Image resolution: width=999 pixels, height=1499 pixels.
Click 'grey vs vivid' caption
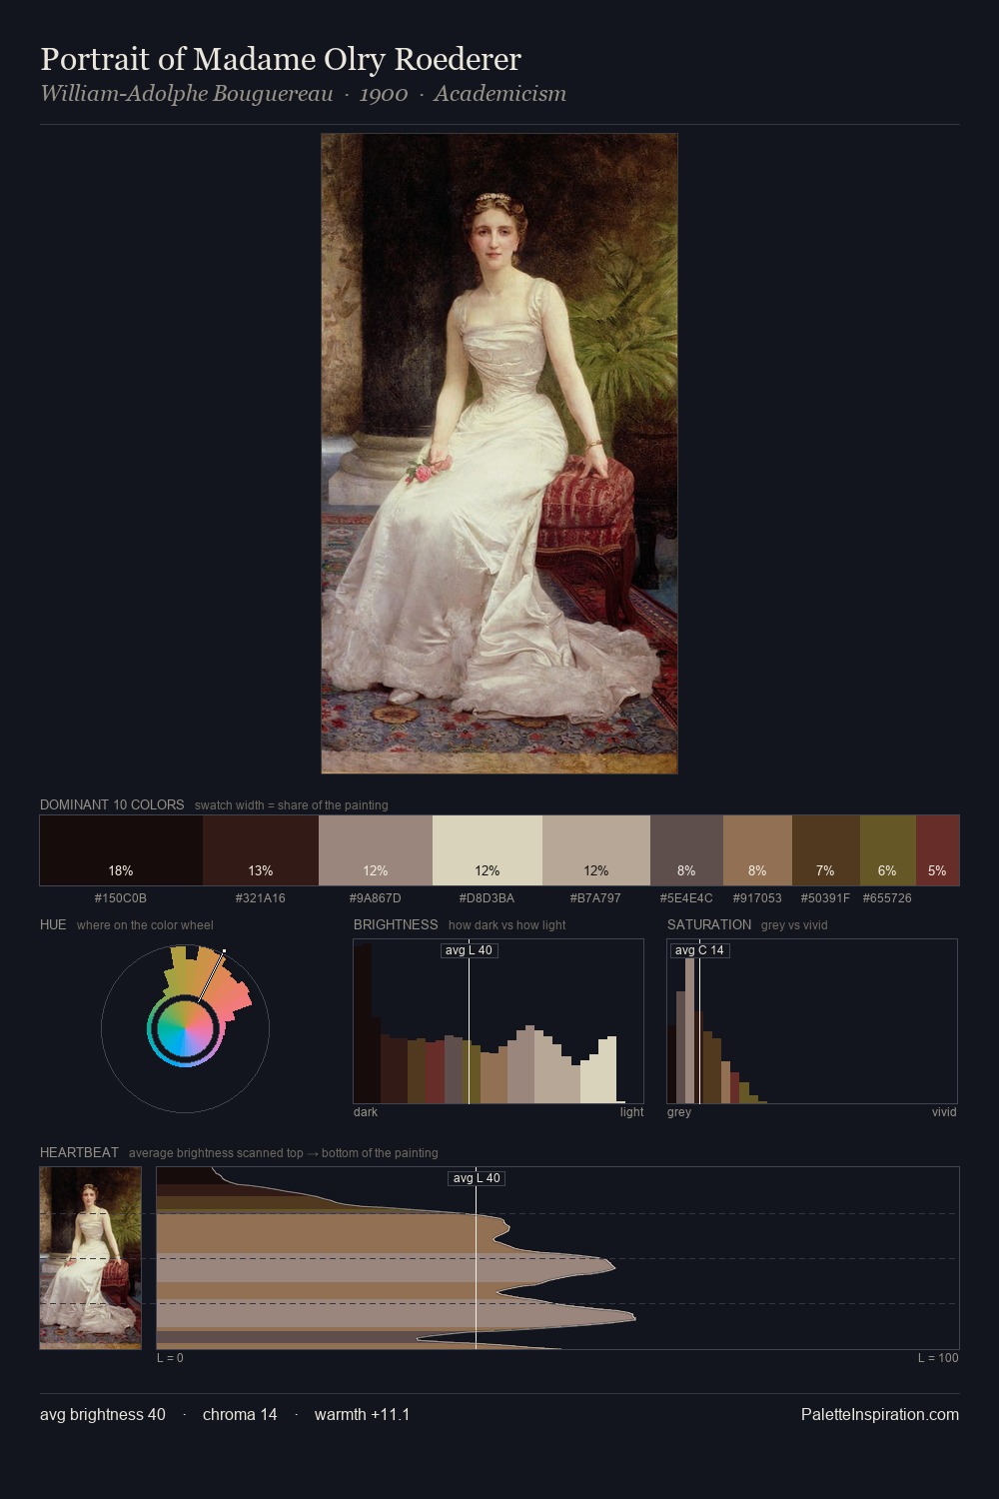[x=794, y=925]
